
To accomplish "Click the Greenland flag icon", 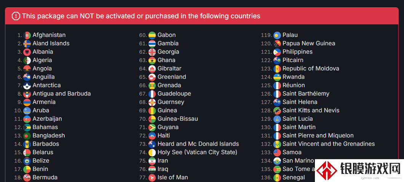I will pos(152,77).
